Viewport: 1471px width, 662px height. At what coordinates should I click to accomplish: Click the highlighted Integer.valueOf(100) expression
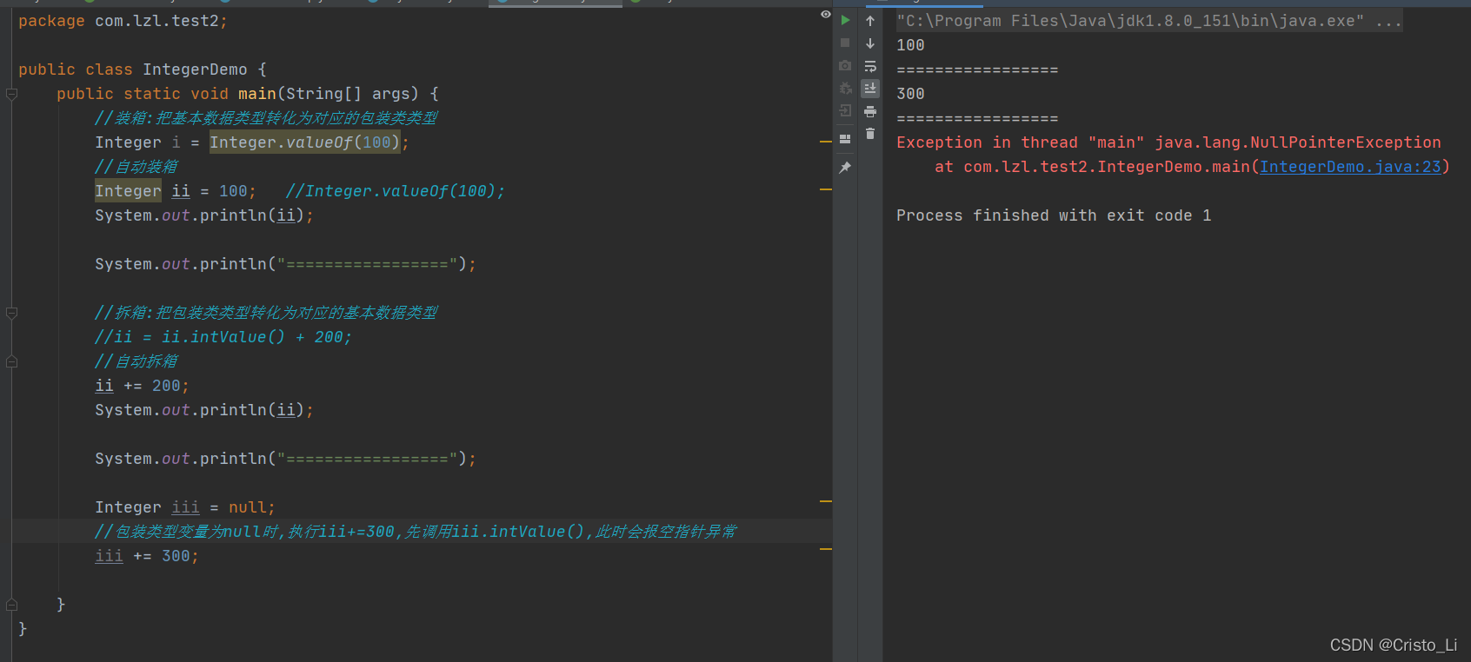click(x=305, y=142)
